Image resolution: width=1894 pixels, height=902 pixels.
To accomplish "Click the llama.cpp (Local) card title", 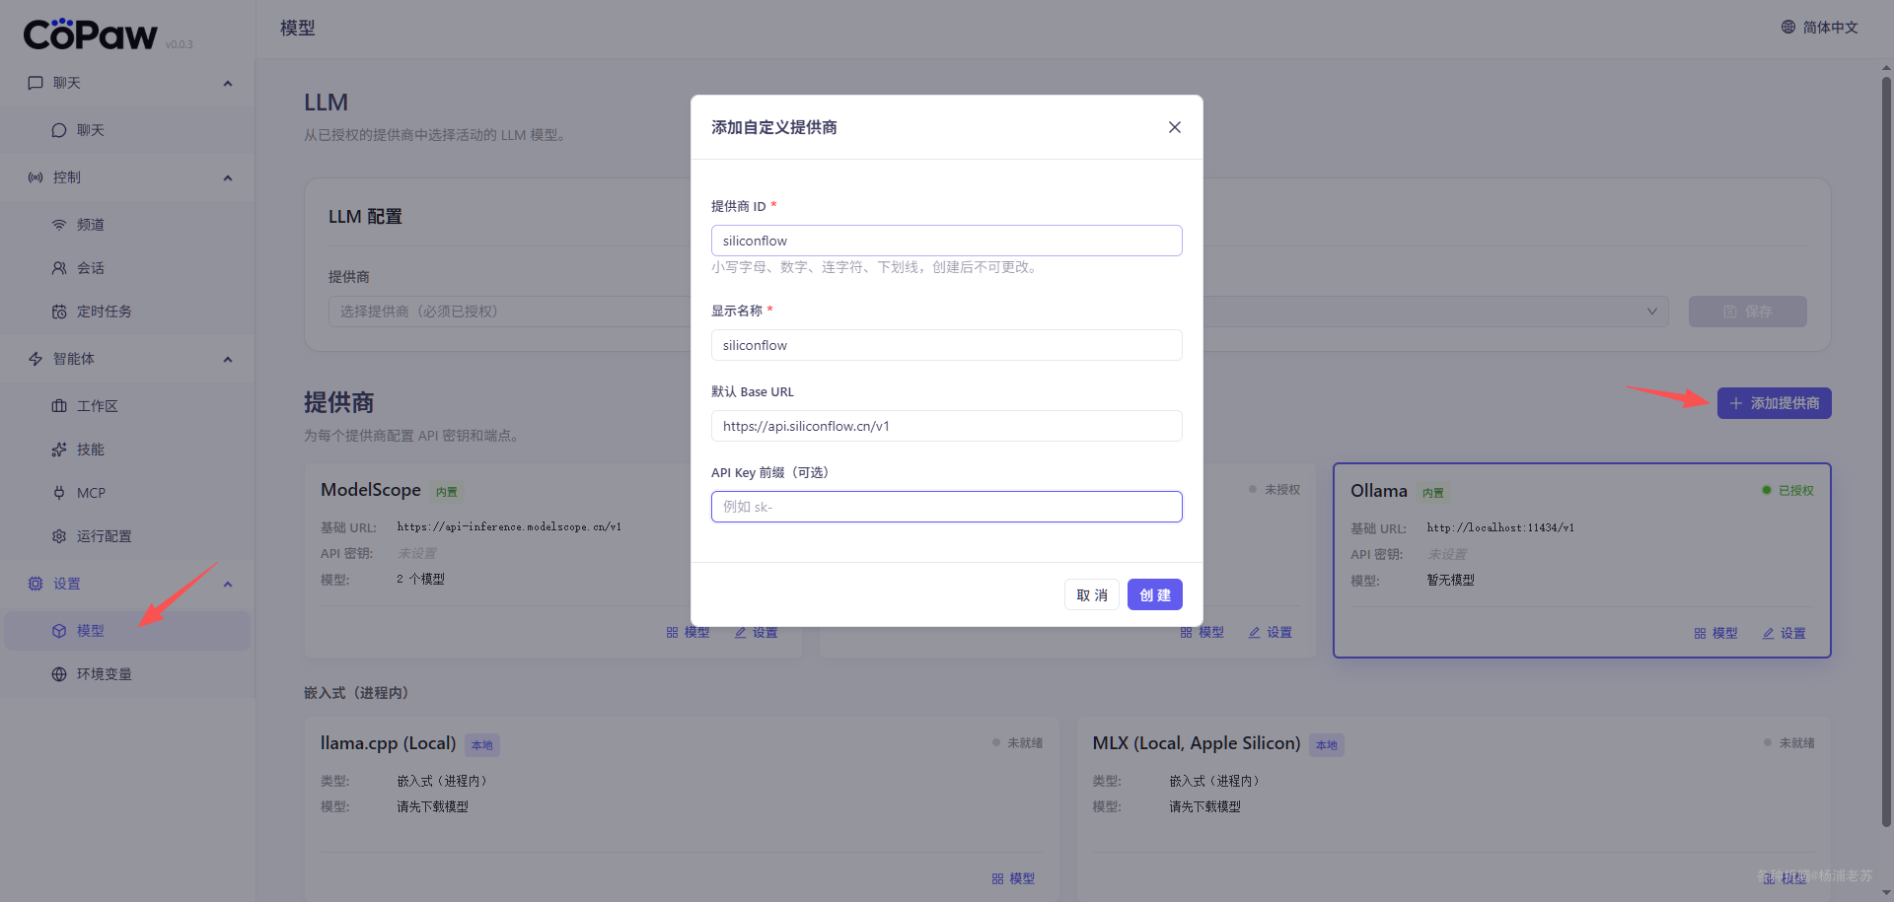I will 388,743.
